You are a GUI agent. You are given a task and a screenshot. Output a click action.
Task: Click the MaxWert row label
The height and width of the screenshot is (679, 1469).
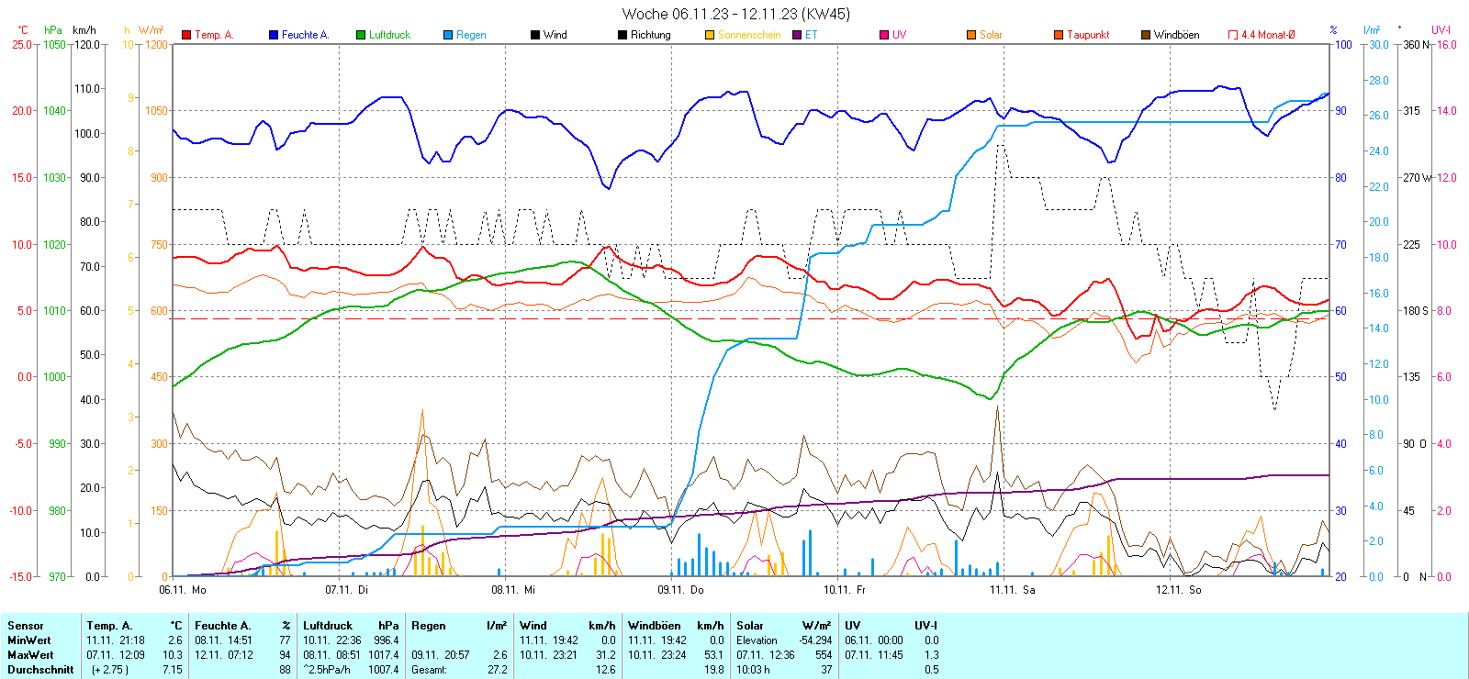[x=30, y=655]
